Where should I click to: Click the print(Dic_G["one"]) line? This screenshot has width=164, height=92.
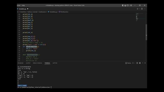[30, 41]
